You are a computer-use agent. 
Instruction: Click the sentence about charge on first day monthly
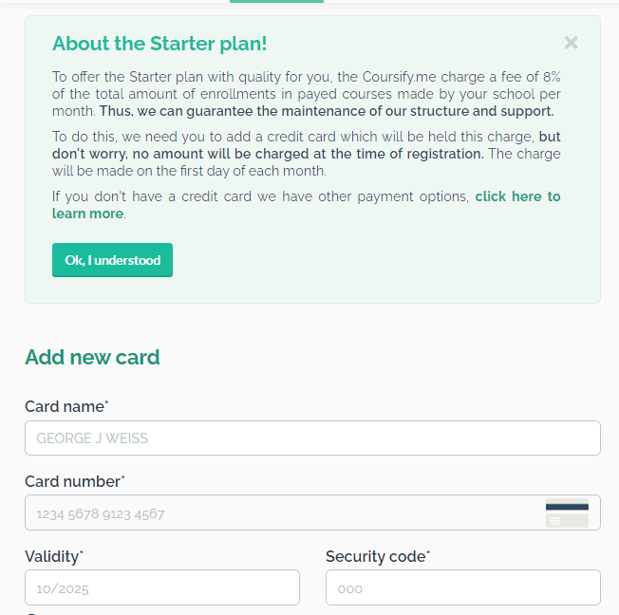(307, 162)
